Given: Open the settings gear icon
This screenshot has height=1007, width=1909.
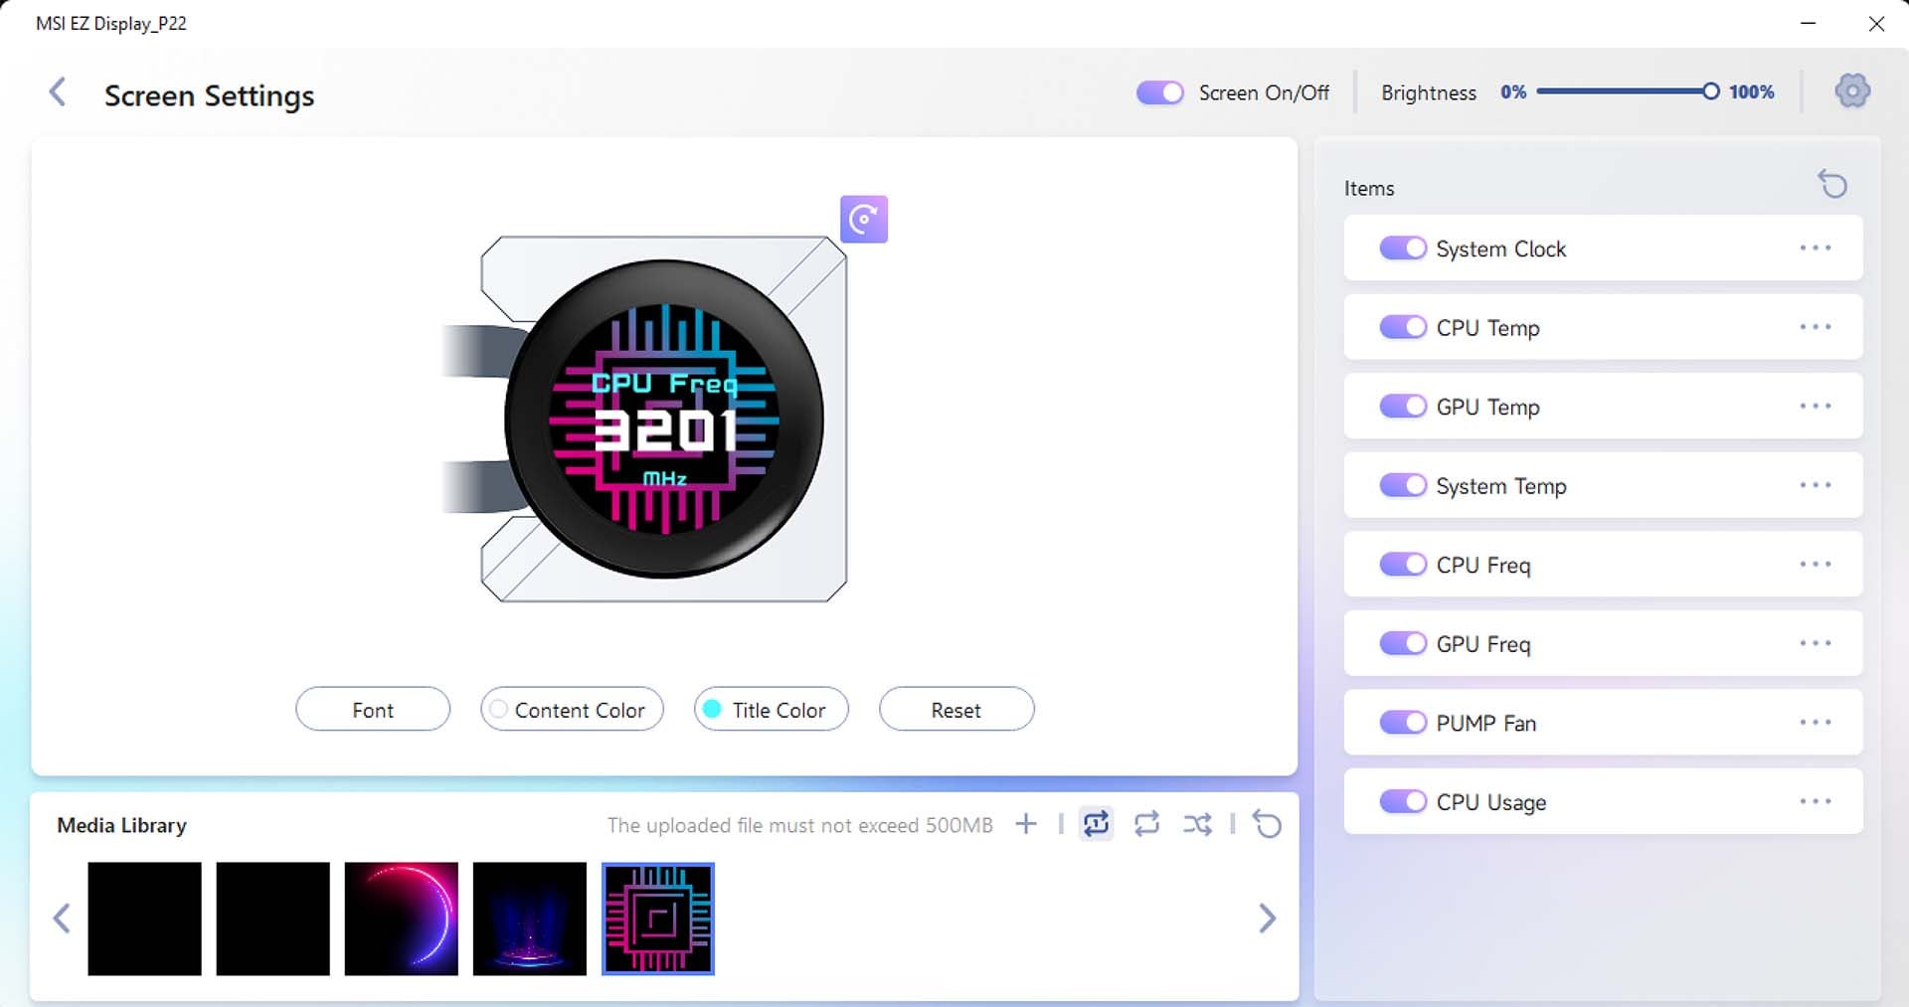Looking at the screenshot, I should point(1851,91).
